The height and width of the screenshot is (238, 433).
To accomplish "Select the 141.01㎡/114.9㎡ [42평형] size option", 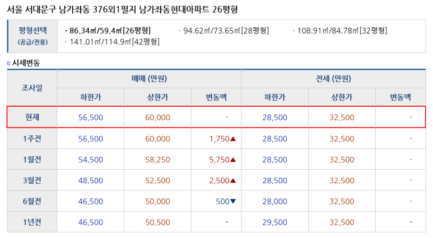I will tap(114, 42).
